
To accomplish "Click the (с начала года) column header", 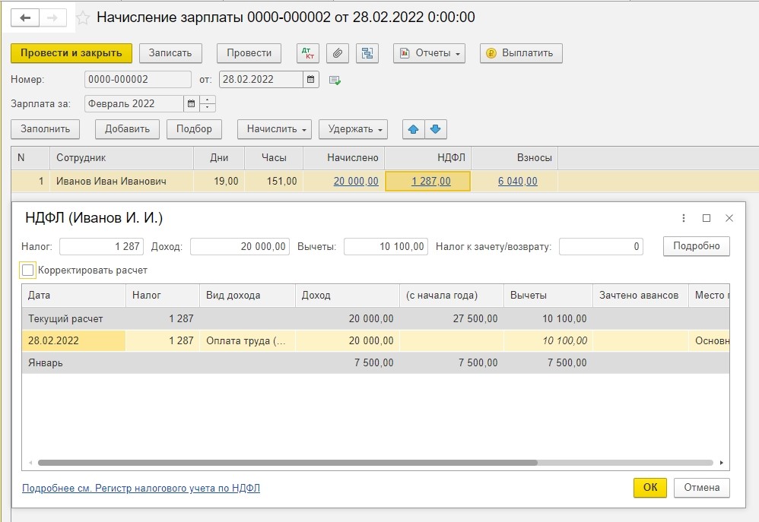I will (x=452, y=295).
